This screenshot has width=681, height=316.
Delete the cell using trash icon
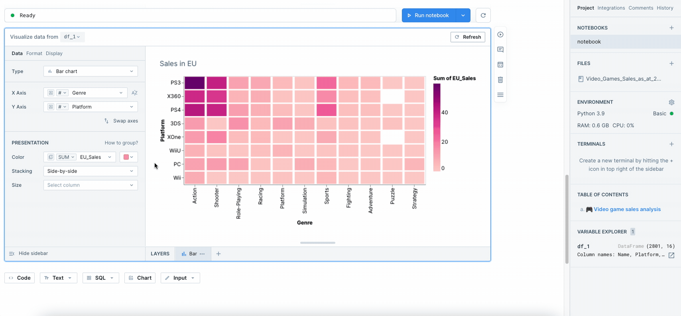(x=500, y=80)
